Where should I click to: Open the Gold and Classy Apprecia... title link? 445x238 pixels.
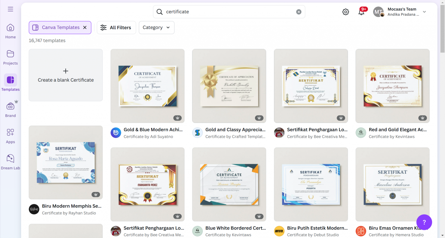[236, 130]
